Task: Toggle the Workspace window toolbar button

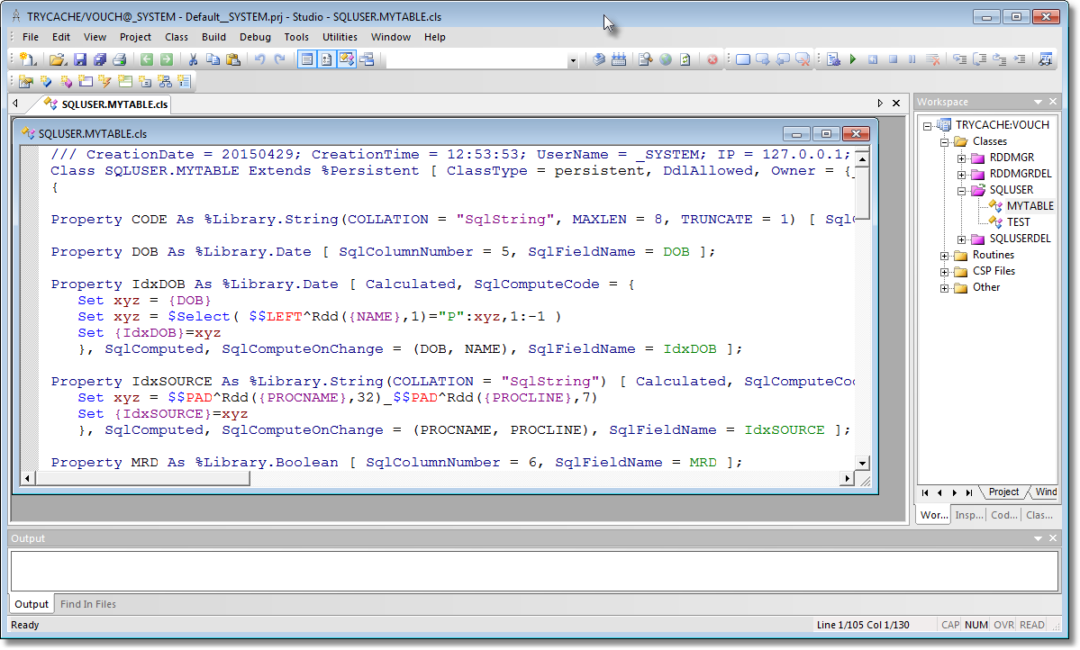Action: point(347,60)
